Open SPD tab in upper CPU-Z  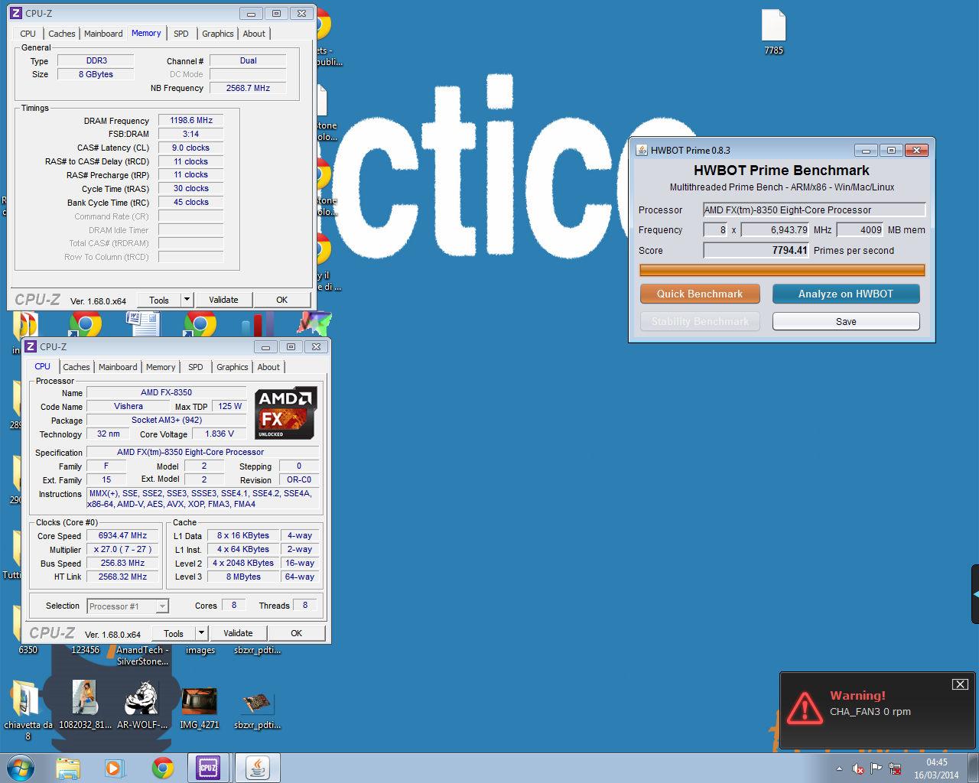coord(181,34)
